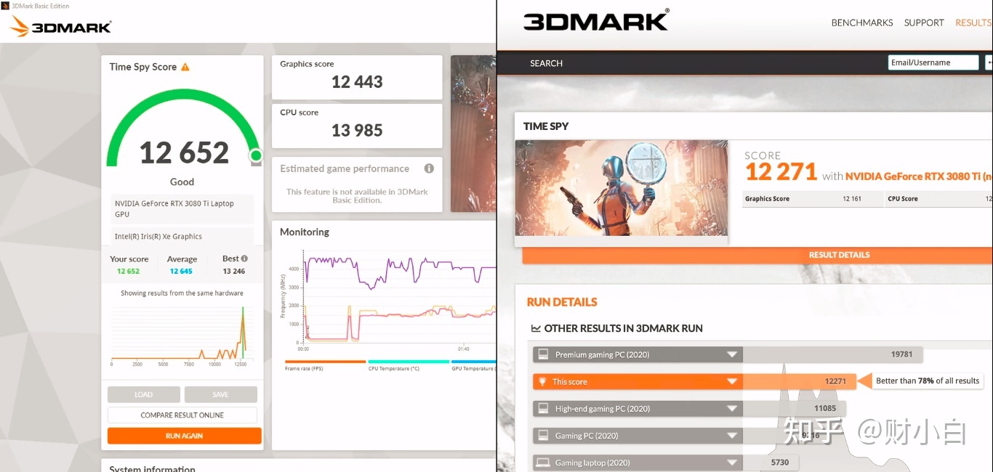
Task: Click SEARCH in the dark navigation bar
Action: (546, 63)
